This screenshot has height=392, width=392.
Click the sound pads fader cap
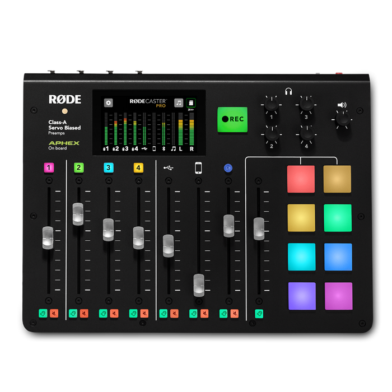(259, 228)
